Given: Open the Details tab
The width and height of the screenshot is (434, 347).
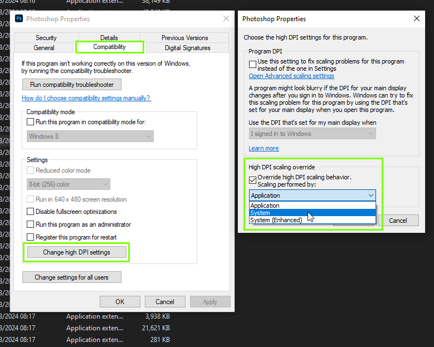Looking at the screenshot, I should coord(109,38).
